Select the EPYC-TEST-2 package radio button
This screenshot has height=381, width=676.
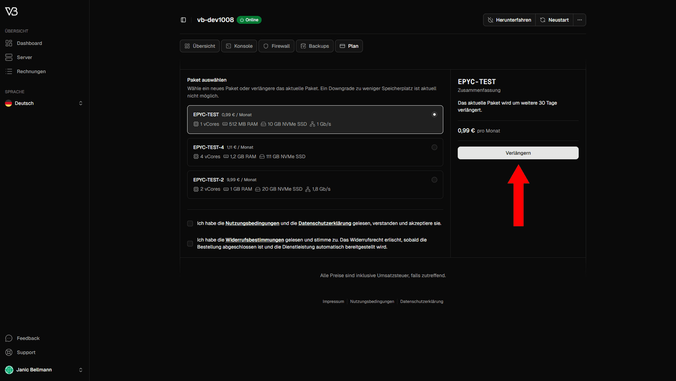pyautogui.click(x=434, y=180)
